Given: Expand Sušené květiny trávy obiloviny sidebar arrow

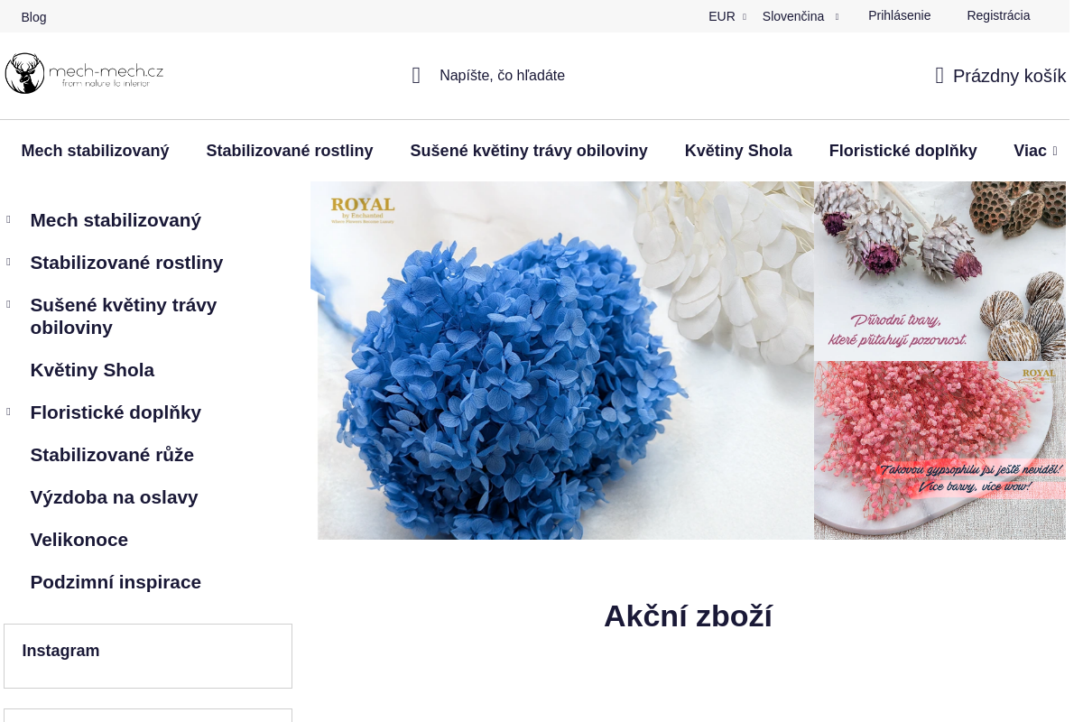Looking at the screenshot, I should (x=8, y=304).
